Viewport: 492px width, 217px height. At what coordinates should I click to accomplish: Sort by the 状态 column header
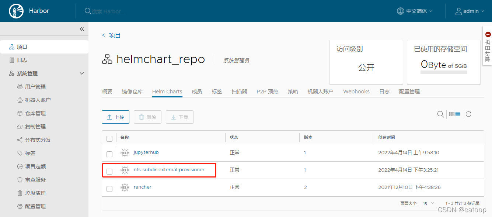(x=234, y=137)
